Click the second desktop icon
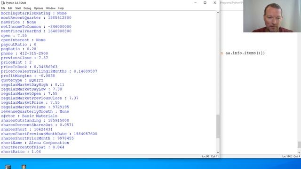Image resolution: width=301 pixels, height=169 pixels. [24, 167]
